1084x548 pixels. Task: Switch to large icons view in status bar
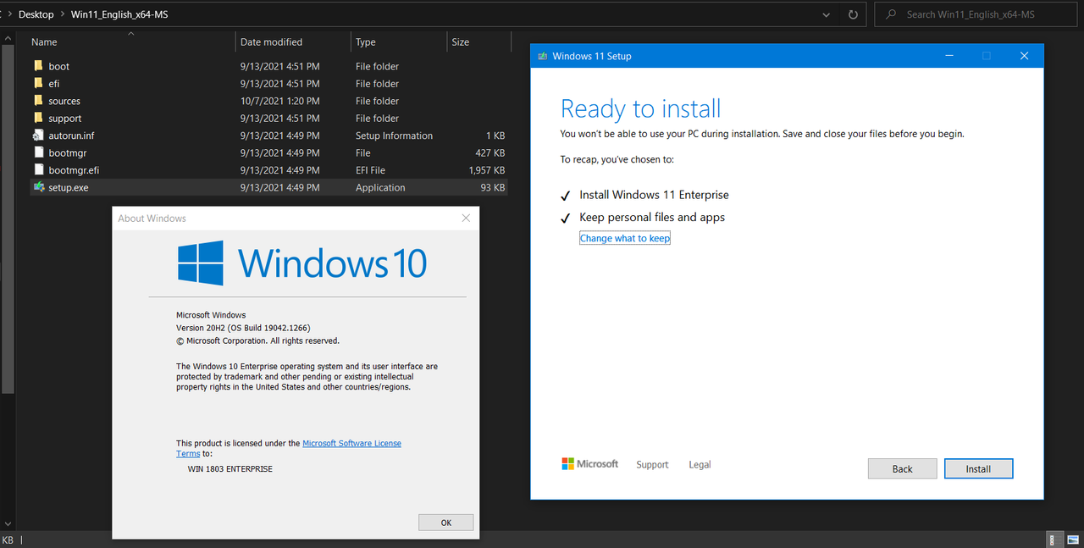point(1073,540)
